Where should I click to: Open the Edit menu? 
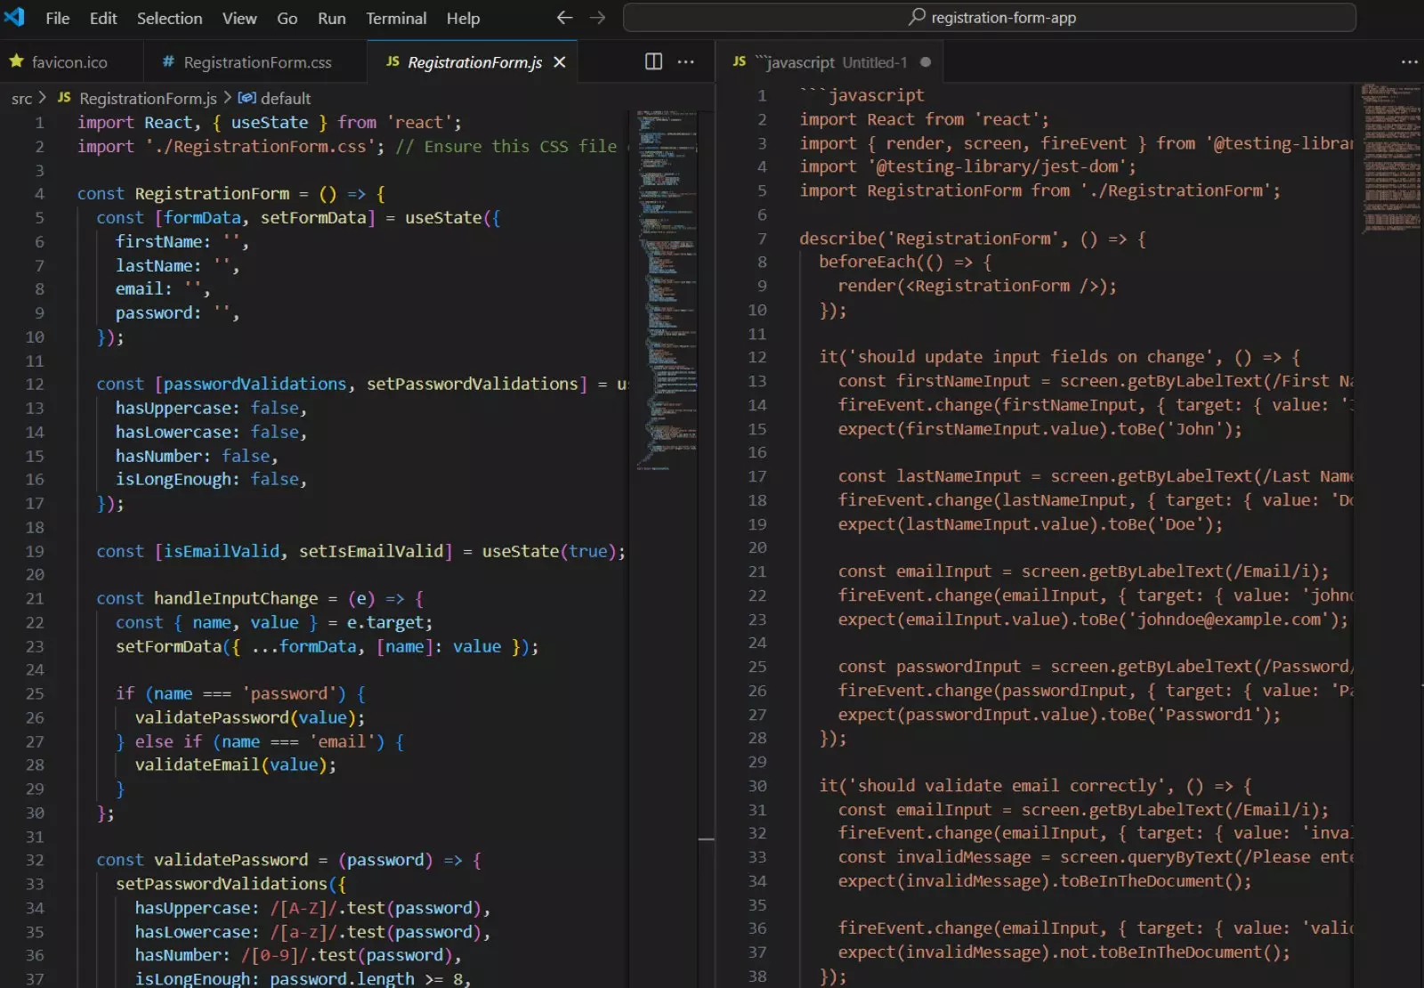coord(103,18)
